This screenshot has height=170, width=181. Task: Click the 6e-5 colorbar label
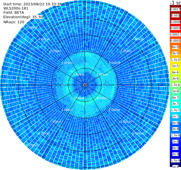click(x=175, y=47)
